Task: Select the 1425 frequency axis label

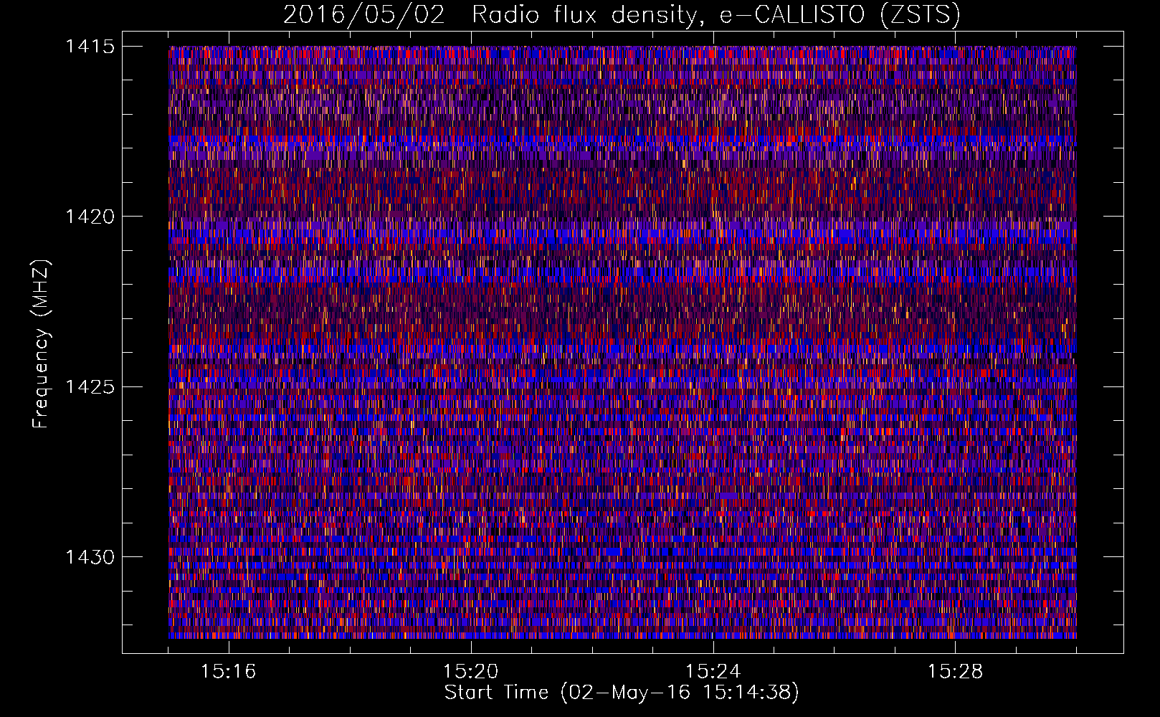Action: pyautogui.click(x=90, y=388)
